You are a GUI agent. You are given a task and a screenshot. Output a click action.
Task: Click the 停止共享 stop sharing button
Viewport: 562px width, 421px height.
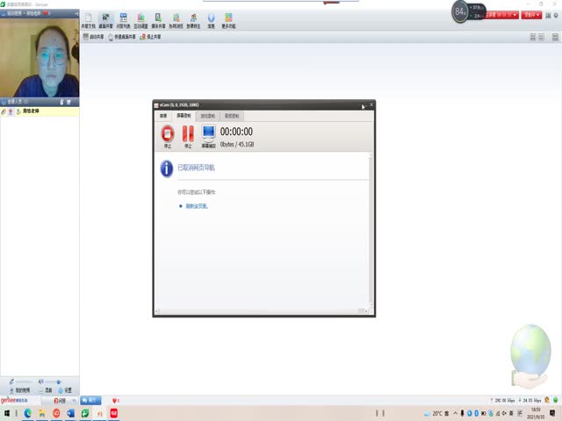[151, 37]
